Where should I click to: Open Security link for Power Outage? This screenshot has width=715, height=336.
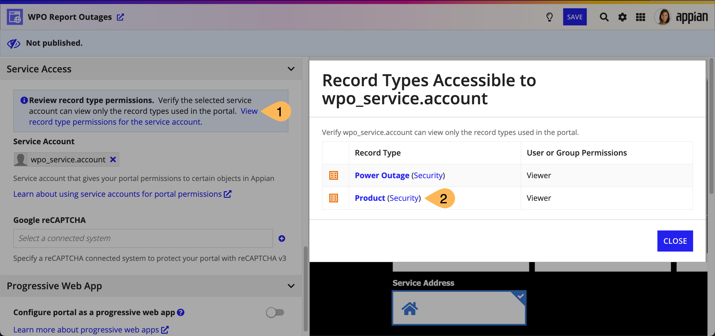tap(428, 175)
